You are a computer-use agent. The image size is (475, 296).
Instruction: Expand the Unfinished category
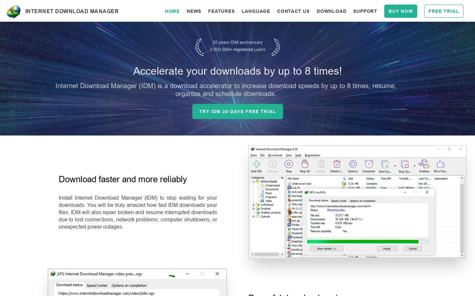click(253, 205)
